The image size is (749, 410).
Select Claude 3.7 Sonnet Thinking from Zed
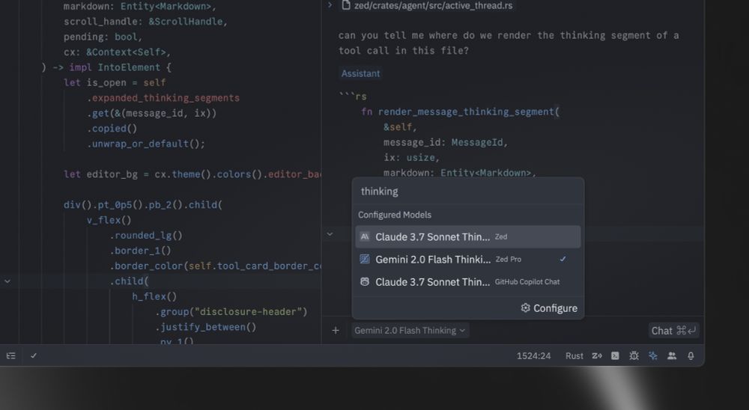pyautogui.click(x=467, y=236)
